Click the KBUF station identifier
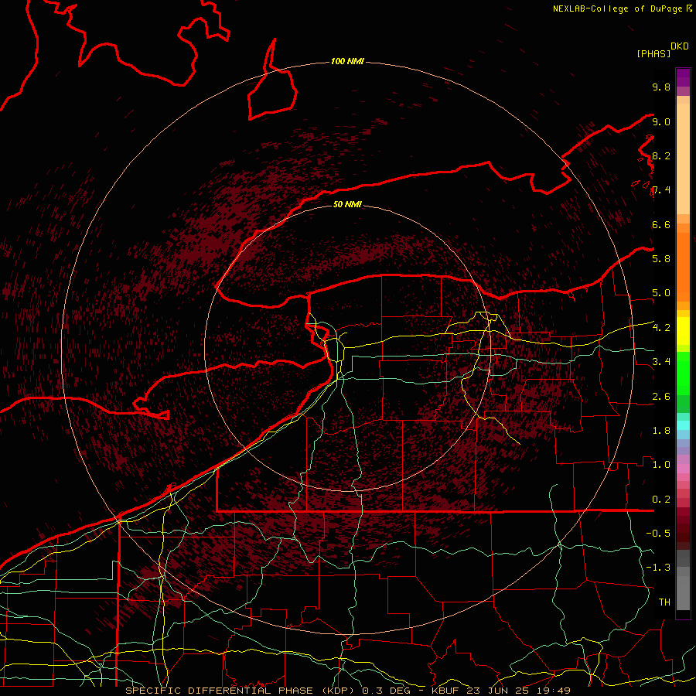The width and height of the screenshot is (696, 696). pyautogui.click(x=446, y=691)
